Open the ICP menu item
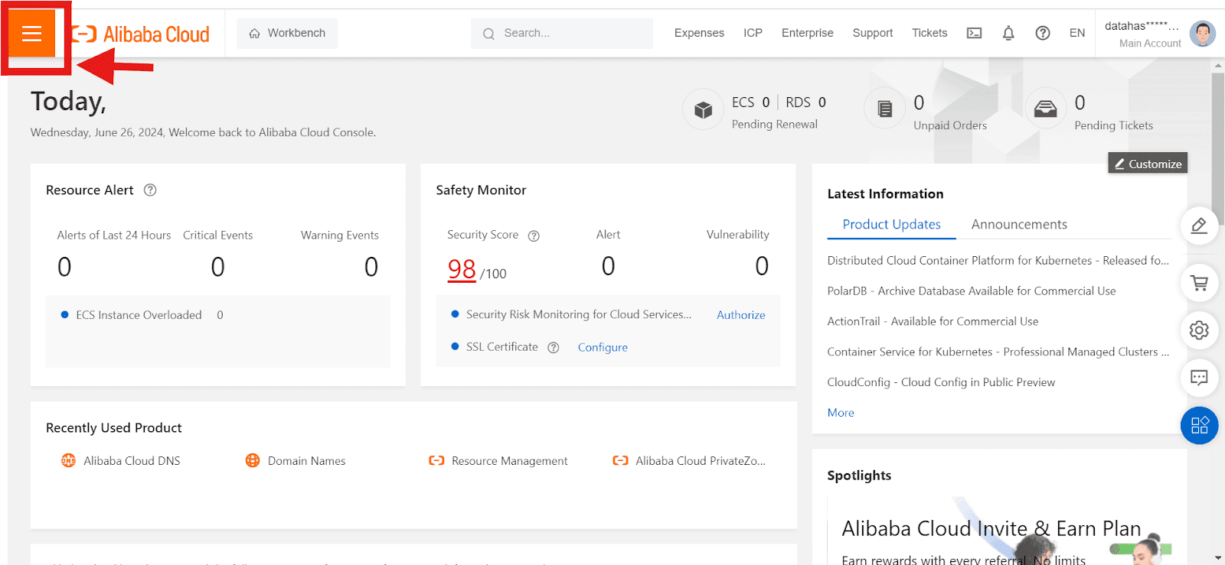The height and width of the screenshot is (565, 1225). click(x=753, y=33)
